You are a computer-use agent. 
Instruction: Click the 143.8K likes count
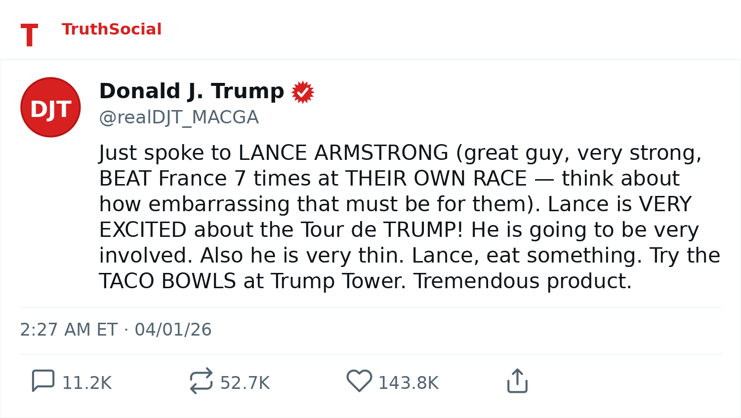pyautogui.click(x=409, y=383)
